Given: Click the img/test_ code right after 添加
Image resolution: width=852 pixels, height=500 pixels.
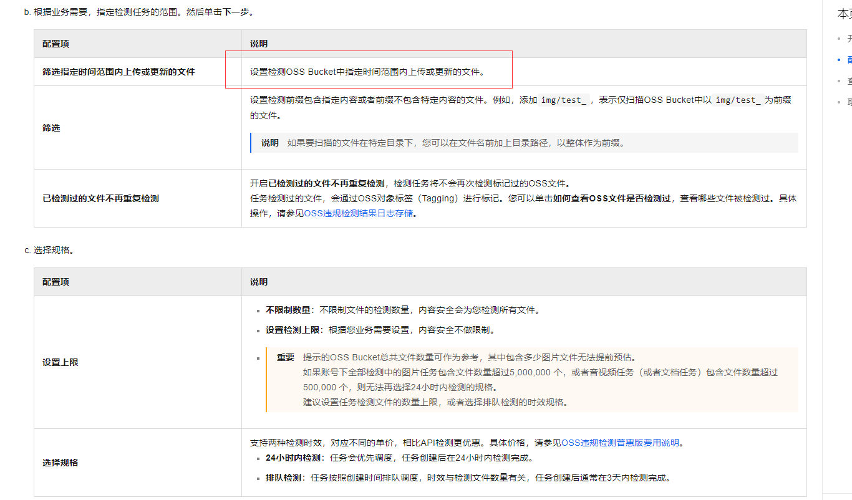Looking at the screenshot, I should pyautogui.click(x=563, y=100).
